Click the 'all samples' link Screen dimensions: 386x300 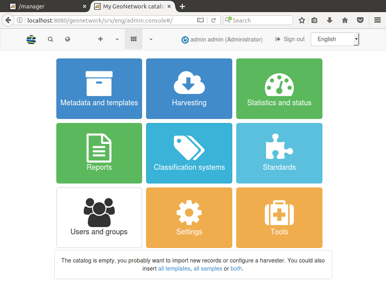pyautogui.click(x=208, y=269)
